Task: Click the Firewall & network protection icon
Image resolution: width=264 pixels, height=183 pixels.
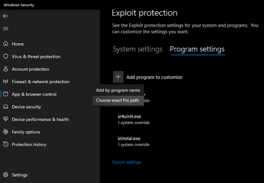Action: [x=6, y=82]
